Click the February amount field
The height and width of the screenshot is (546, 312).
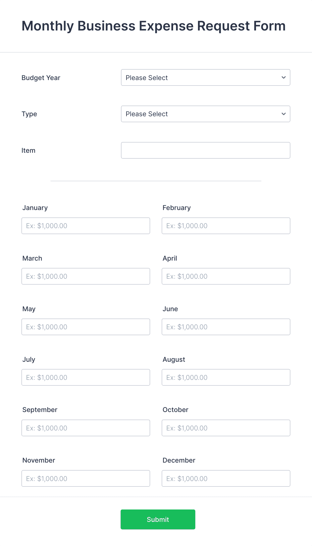225,225
